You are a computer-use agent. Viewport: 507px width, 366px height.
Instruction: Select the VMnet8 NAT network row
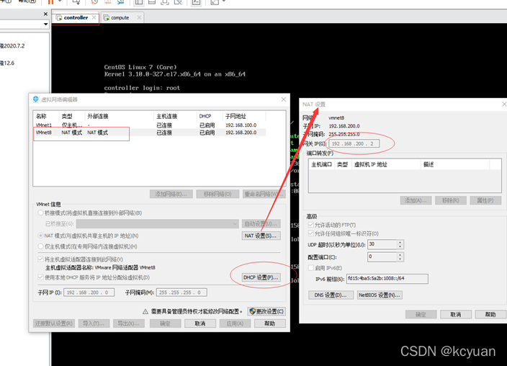(x=151, y=133)
